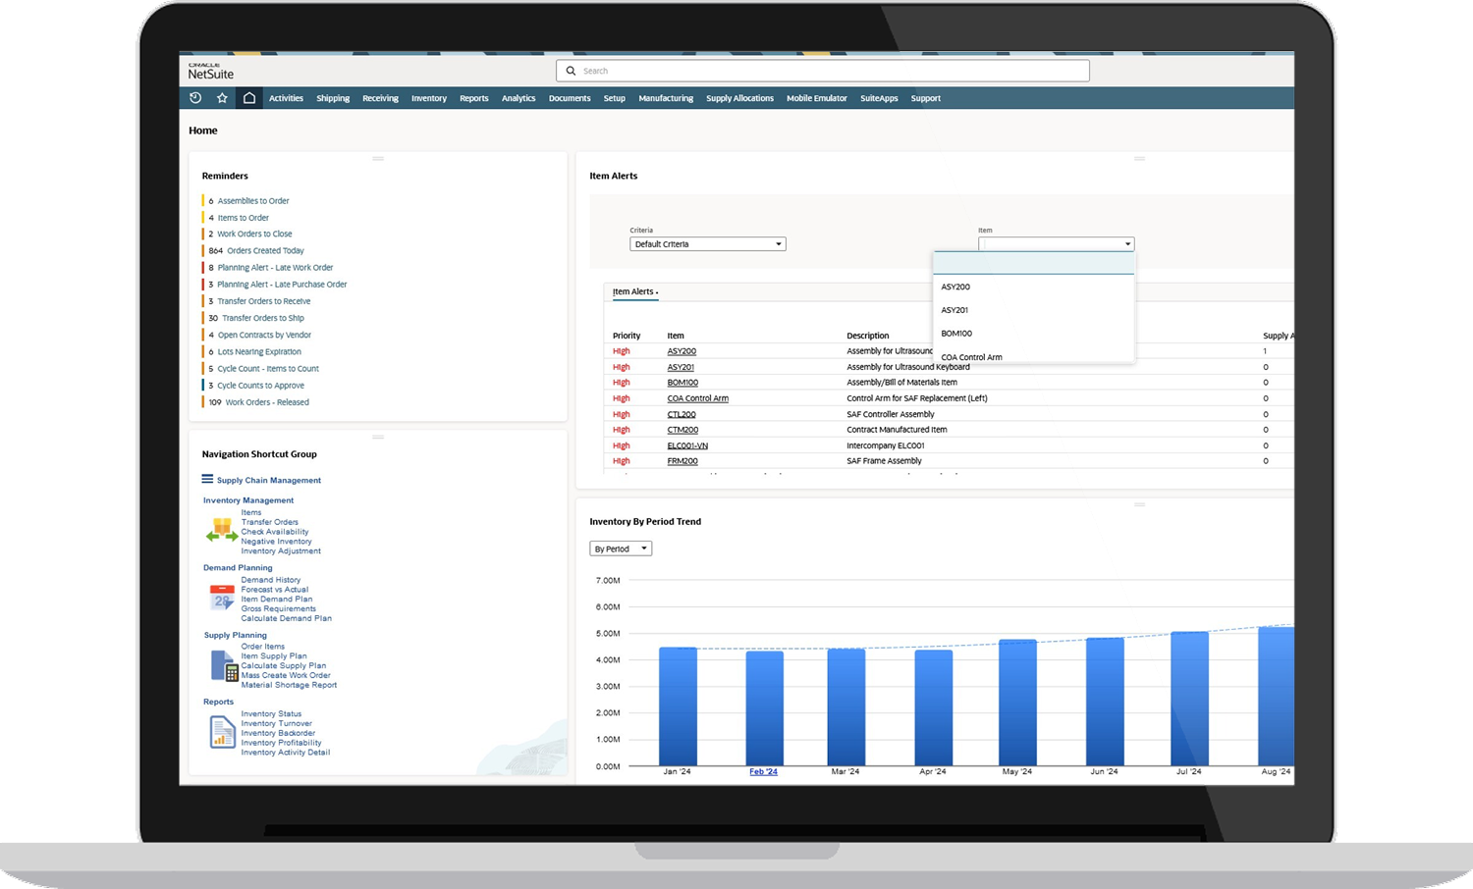Open the Supply Allocations menu
Image resolution: width=1473 pixels, height=889 pixels.
[739, 98]
